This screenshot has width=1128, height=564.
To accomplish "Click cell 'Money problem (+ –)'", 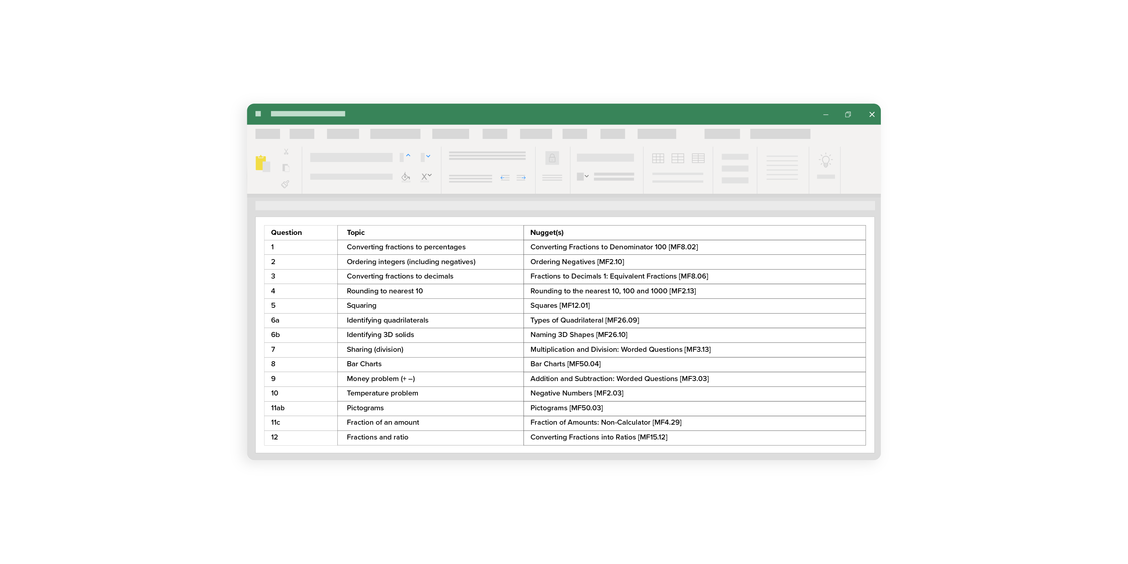I will click(x=430, y=379).
